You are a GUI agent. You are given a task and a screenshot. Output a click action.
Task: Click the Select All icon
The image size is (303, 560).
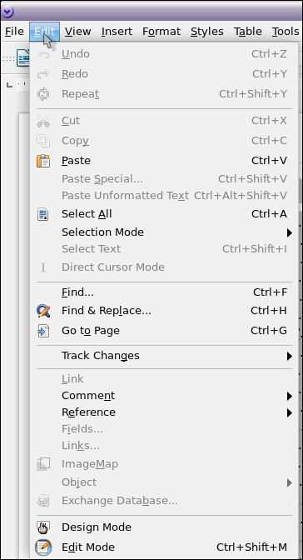tap(43, 214)
